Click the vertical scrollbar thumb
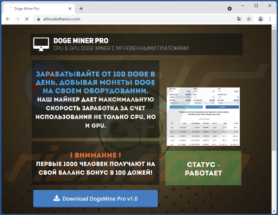Image resolution: width=278 pixels, height=215 pixels. (x=274, y=90)
